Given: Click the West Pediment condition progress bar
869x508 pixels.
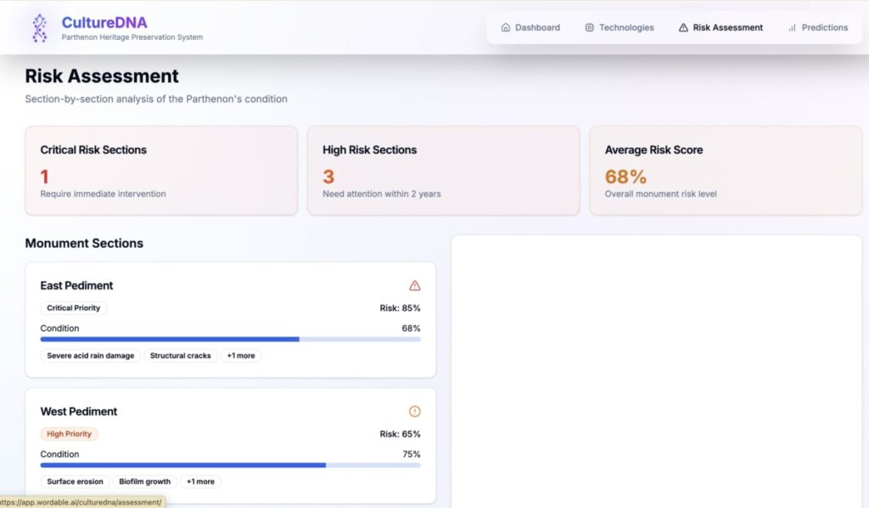Looking at the screenshot, I should tap(230, 465).
